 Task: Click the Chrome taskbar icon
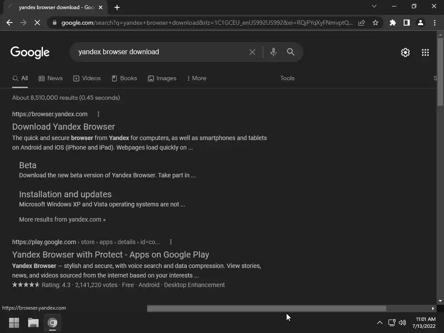tap(52, 323)
